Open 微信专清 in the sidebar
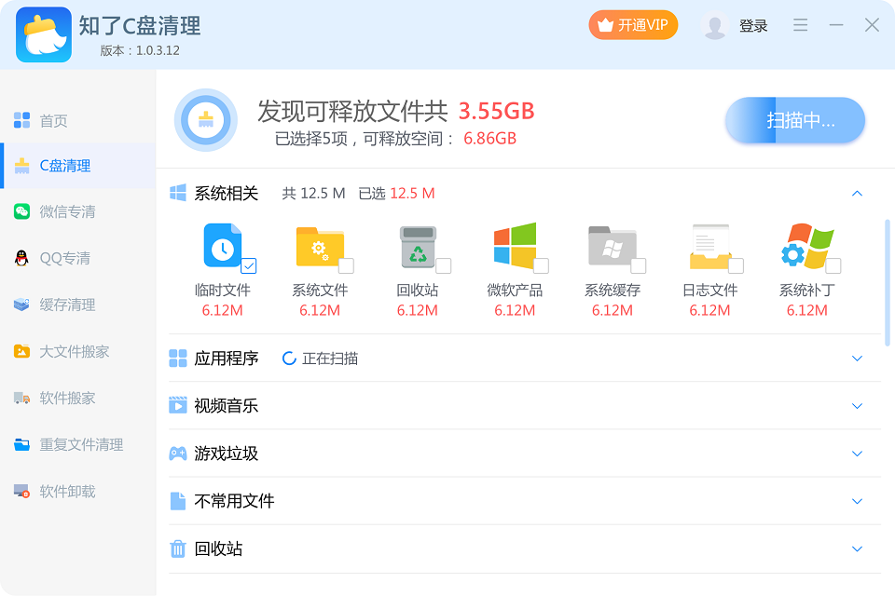 [x=77, y=211]
